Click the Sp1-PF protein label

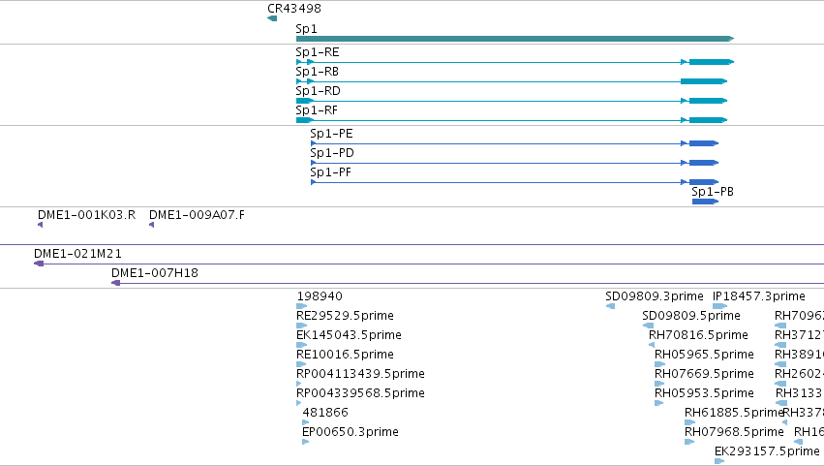point(330,172)
